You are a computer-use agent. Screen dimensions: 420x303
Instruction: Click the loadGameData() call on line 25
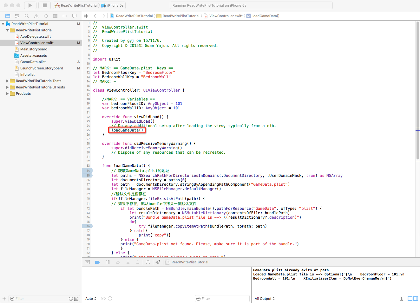coord(127,130)
